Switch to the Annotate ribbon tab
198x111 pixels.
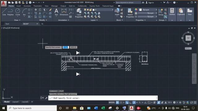point(27,6)
